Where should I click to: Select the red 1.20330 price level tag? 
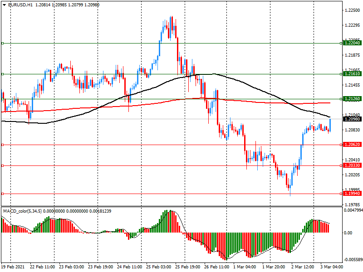click(352, 165)
